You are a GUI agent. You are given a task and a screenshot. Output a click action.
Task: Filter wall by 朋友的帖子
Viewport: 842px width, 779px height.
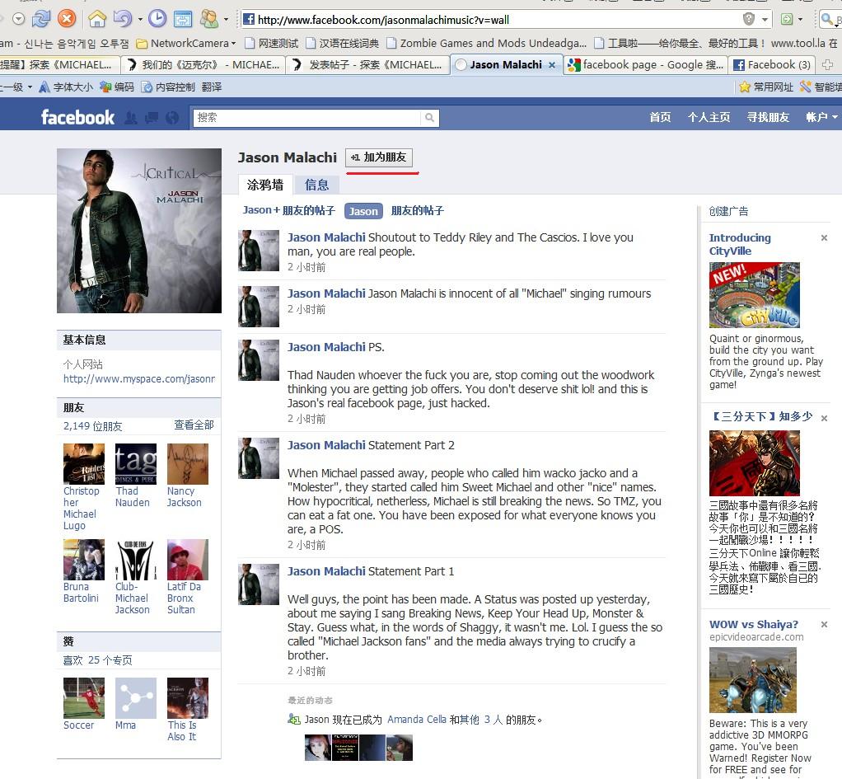click(417, 210)
